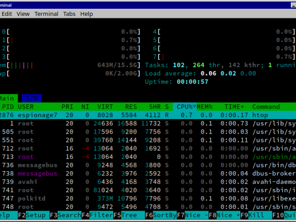Click the swap usage meter 0K/2.00G
The image size is (296, 222).
tap(70, 73)
